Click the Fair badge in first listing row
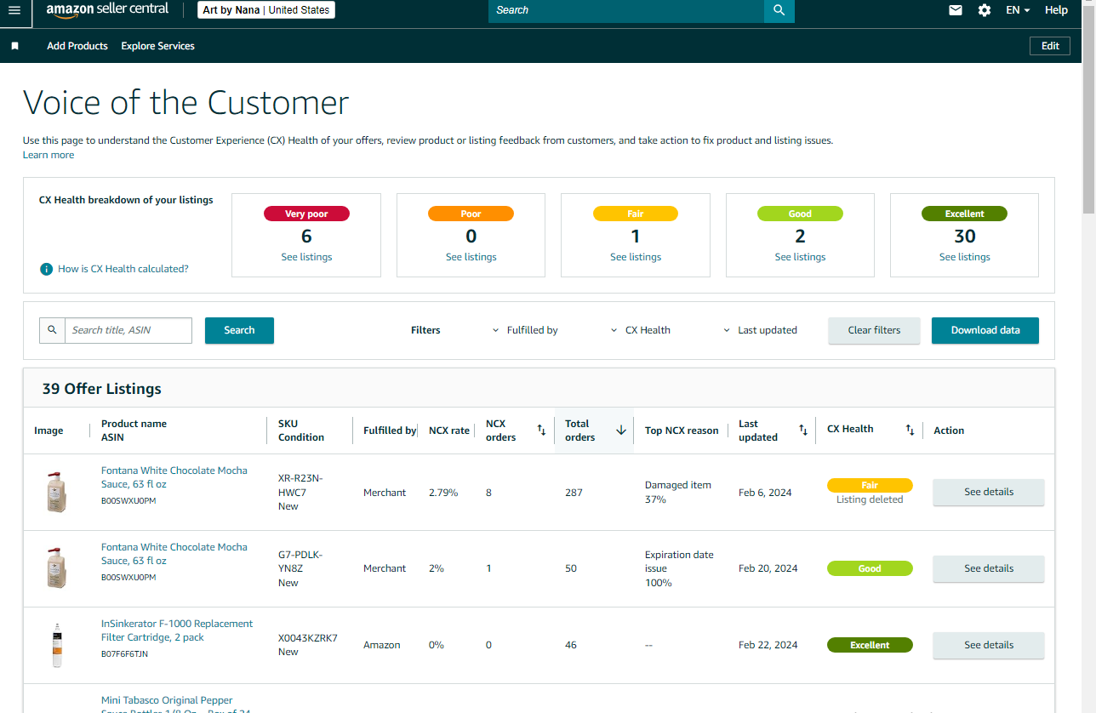Image resolution: width=1096 pixels, height=713 pixels. point(870,485)
